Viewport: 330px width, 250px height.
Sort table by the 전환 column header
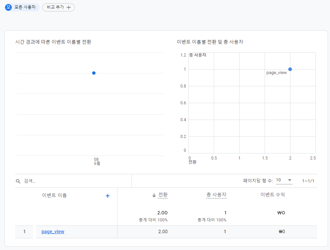tap(163, 195)
